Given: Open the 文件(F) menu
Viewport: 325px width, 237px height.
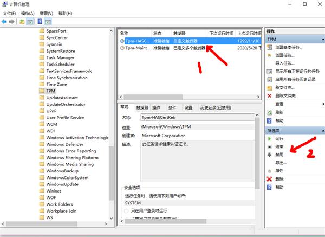Looking at the screenshot, I should click(x=9, y=14).
